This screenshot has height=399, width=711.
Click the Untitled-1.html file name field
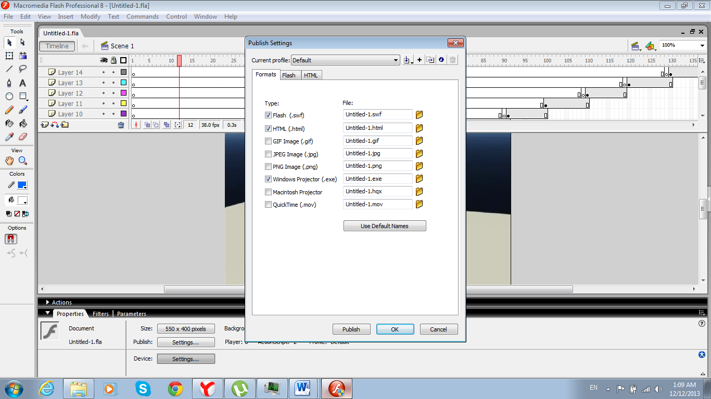[x=378, y=128]
